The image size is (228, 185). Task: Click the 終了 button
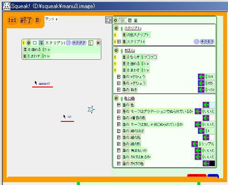coord(26,21)
